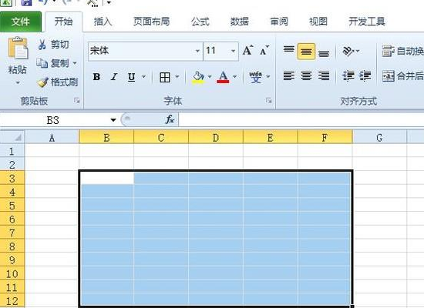
Task: Open the font size 11 dropdown
Action: coord(233,51)
